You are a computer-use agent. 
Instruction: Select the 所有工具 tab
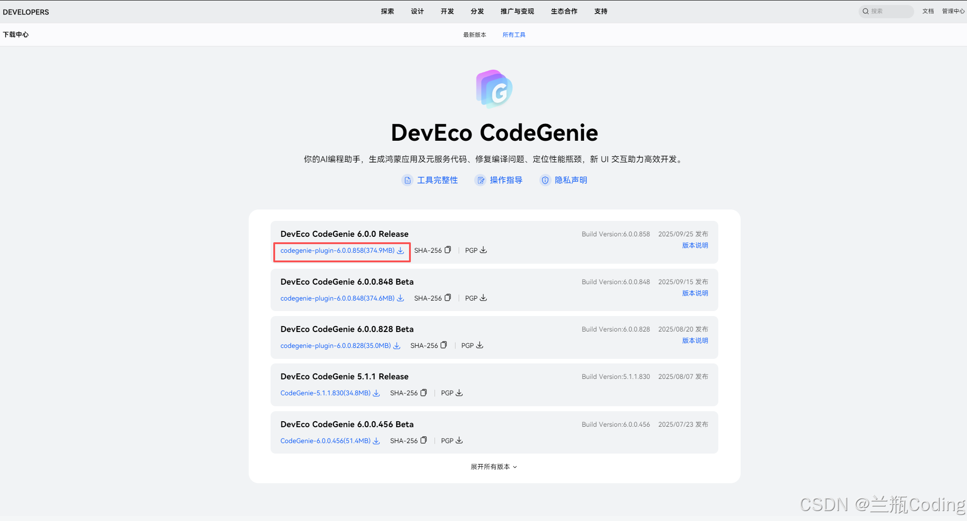coord(514,35)
